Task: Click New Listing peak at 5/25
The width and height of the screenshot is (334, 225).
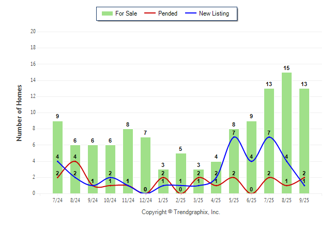Action: (x=234, y=137)
